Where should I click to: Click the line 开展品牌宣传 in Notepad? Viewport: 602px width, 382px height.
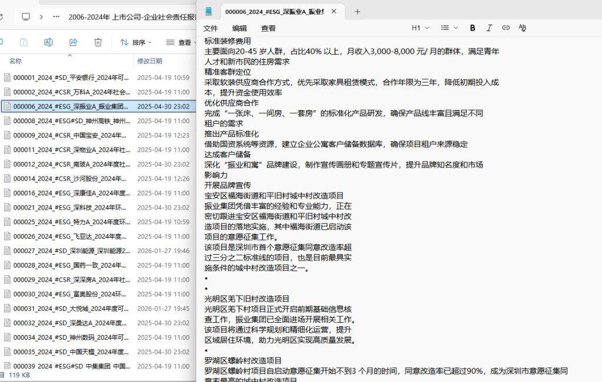228,185
